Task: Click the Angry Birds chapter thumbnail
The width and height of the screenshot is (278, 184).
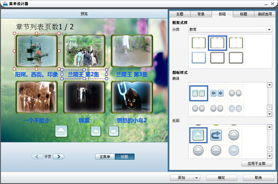Action: [x=132, y=97]
